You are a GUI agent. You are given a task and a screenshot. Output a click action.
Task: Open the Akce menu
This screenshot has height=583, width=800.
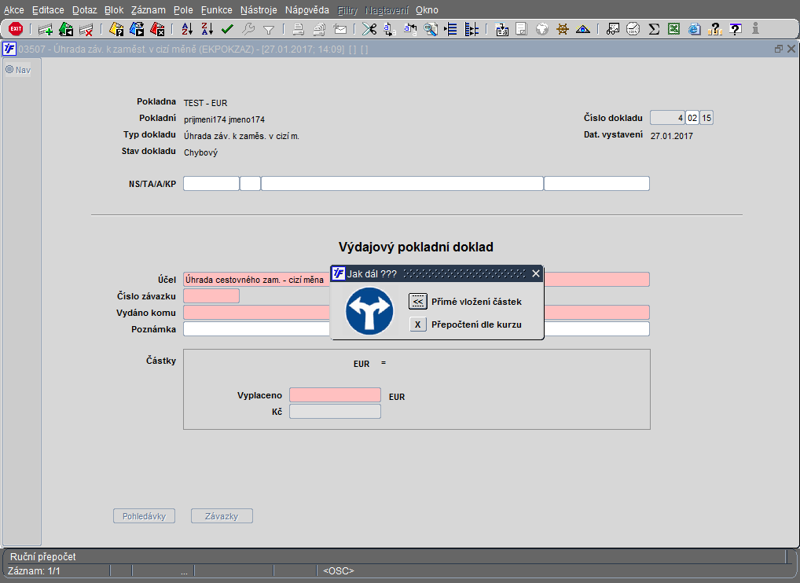[14, 9]
